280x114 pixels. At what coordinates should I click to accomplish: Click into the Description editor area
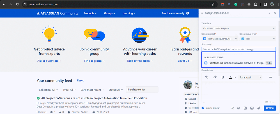(239, 91)
